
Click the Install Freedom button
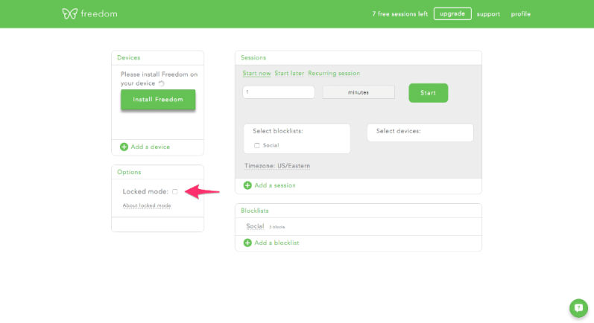tap(158, 100)
